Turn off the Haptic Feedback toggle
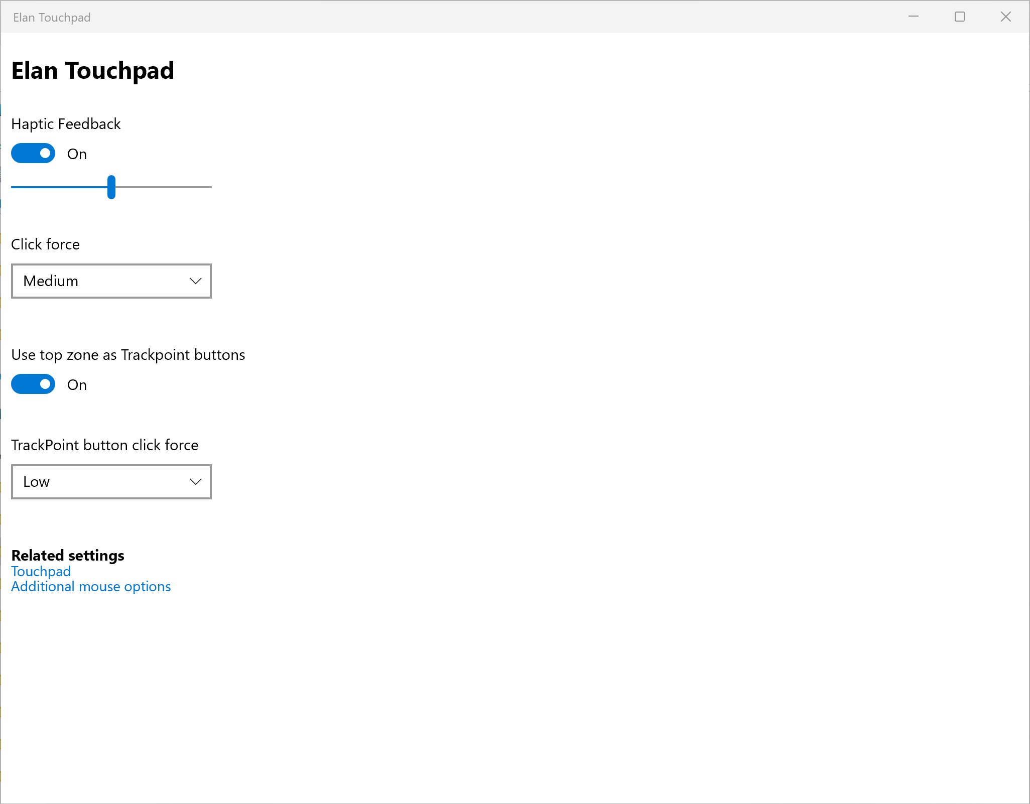The image size is (1030, 804). pos(33,154)
